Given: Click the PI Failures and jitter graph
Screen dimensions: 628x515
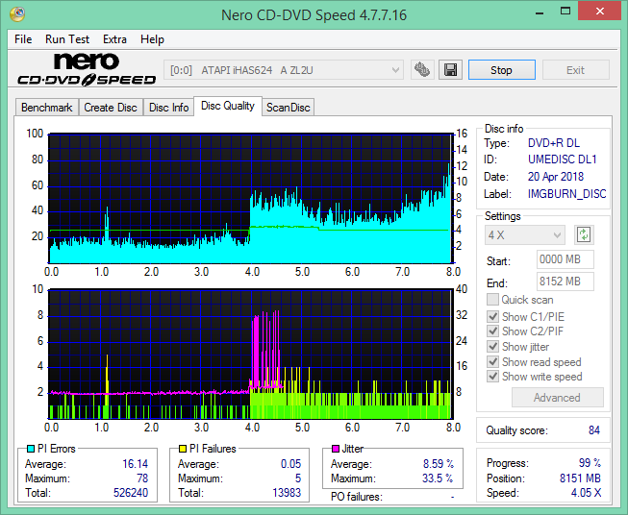Looking at the screenshot, I should 250,354.
